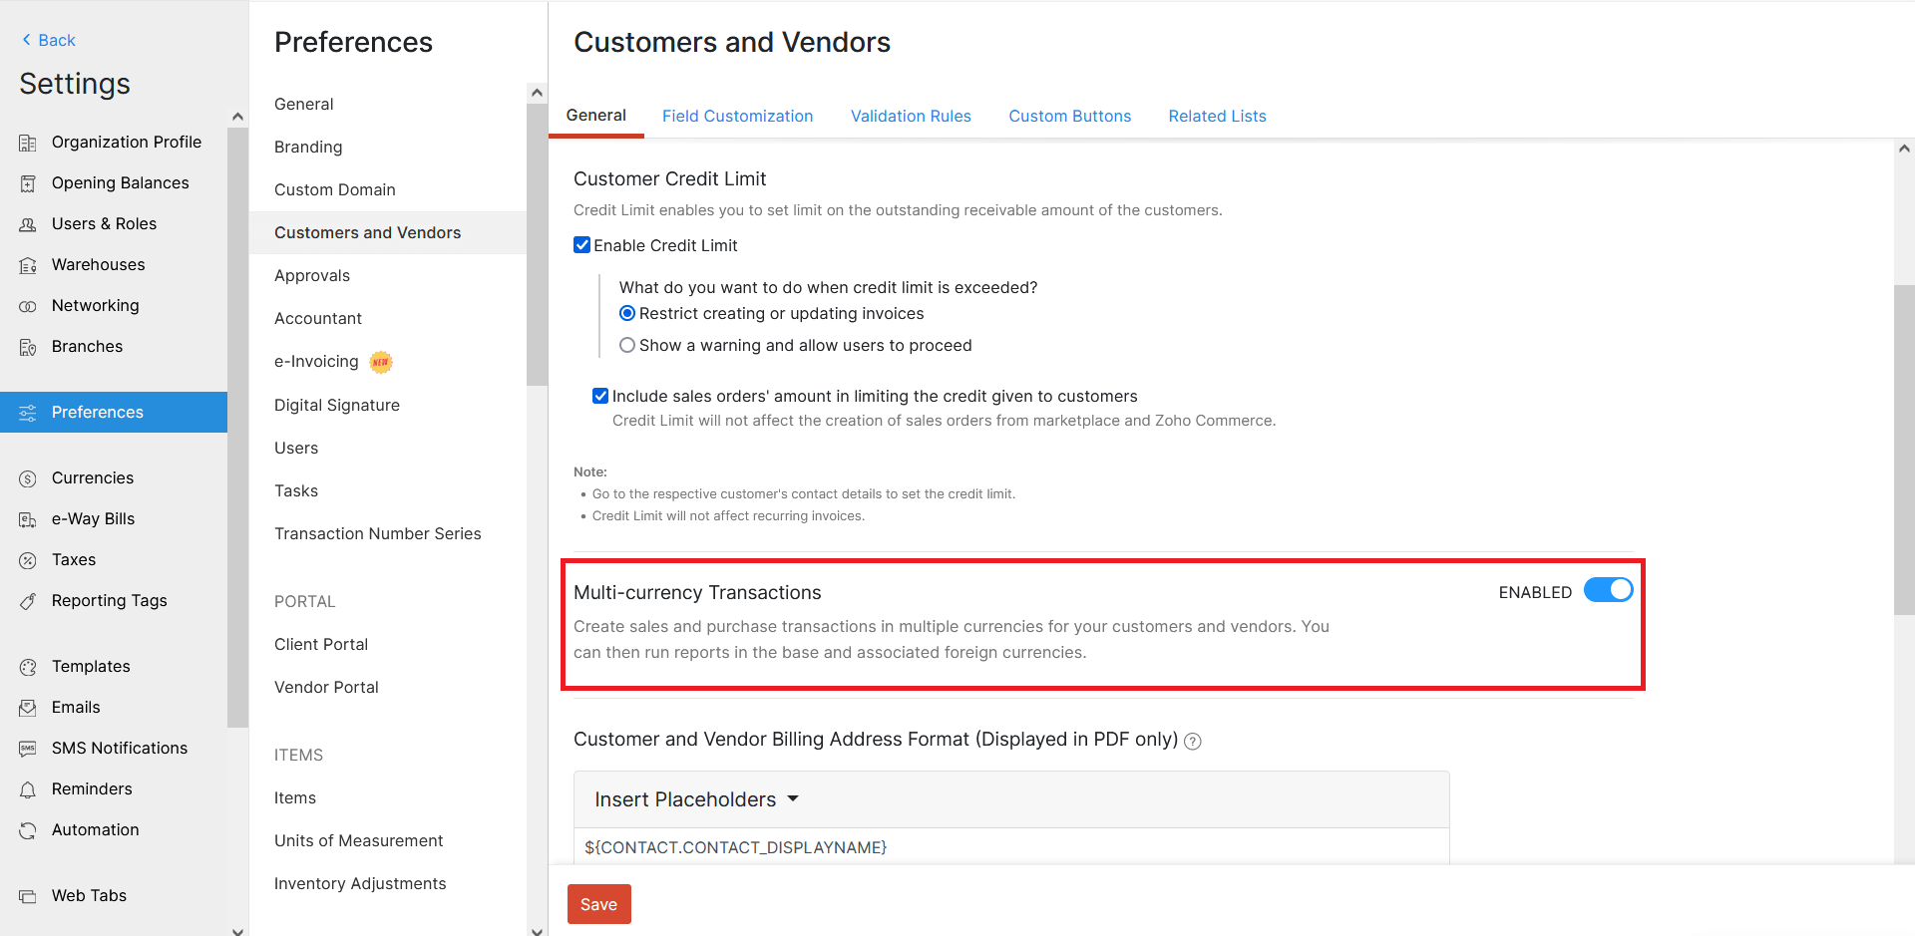Disable the Multi-currency Transactions toggle
Image resolution: width=1915 pixels, height=936 pixels.
(1609, 590)
